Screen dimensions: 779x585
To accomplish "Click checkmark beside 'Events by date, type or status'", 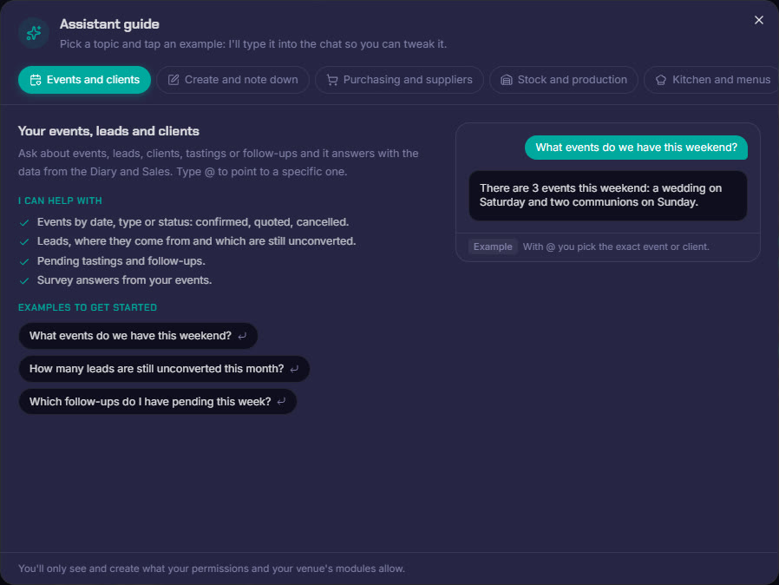I will coord(23,223).
